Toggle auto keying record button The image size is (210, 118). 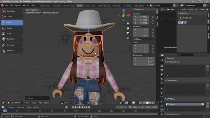pos(66,107)
